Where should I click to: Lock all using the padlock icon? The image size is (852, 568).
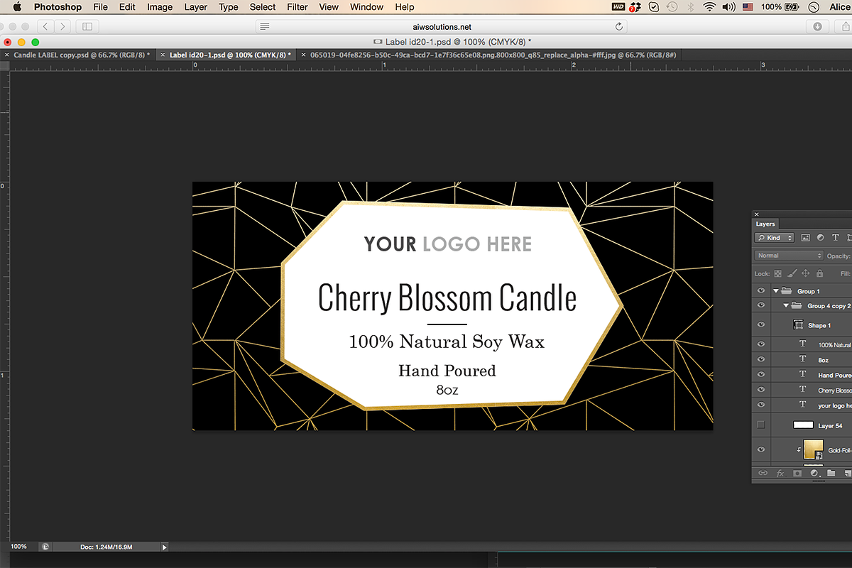819,273
